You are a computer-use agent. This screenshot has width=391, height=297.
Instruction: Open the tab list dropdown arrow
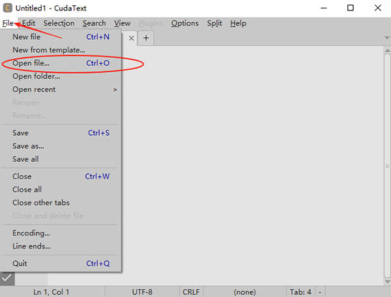pos(387,38)
